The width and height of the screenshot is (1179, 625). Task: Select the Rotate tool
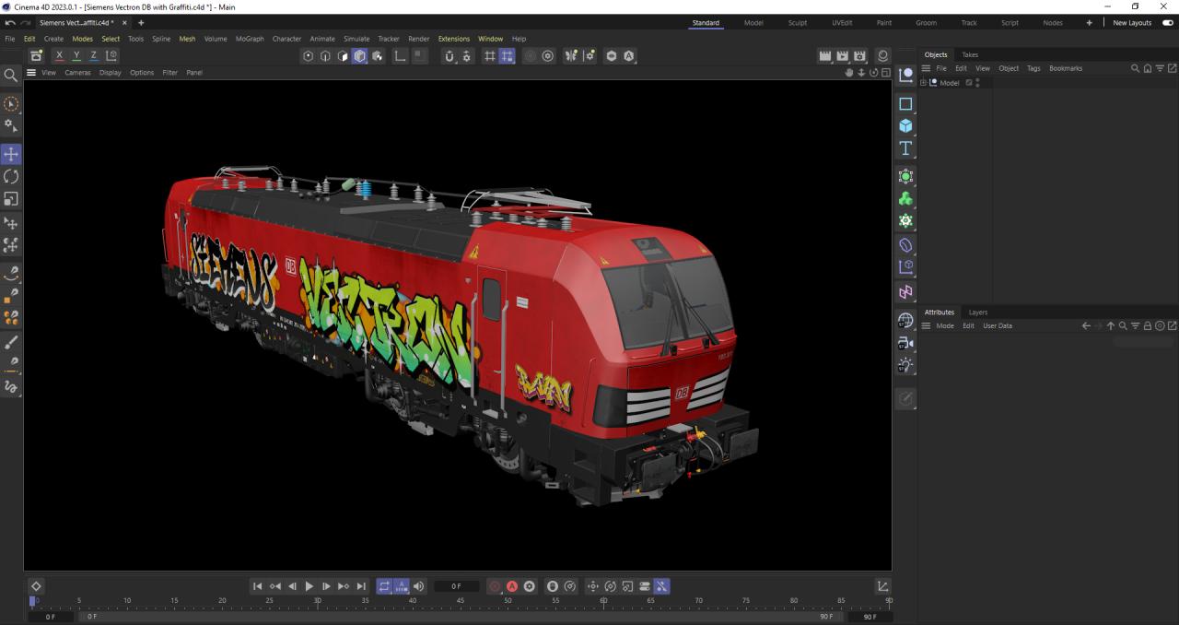coord(11,176)
